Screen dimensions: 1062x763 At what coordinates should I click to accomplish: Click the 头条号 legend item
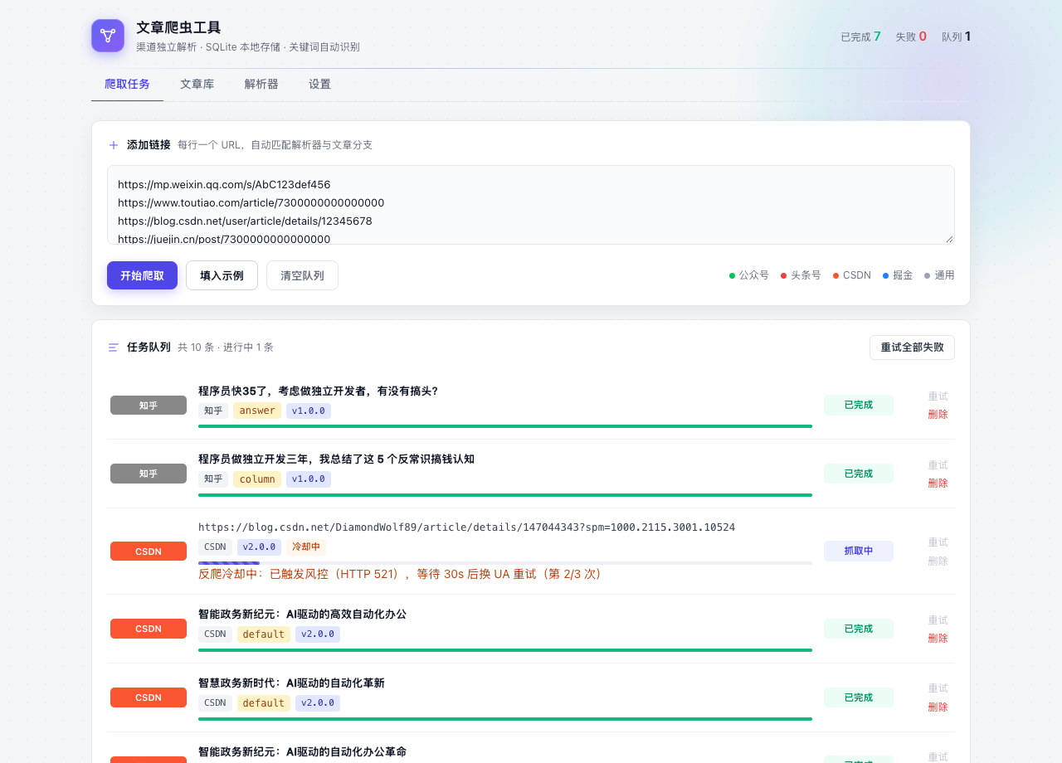801,275
